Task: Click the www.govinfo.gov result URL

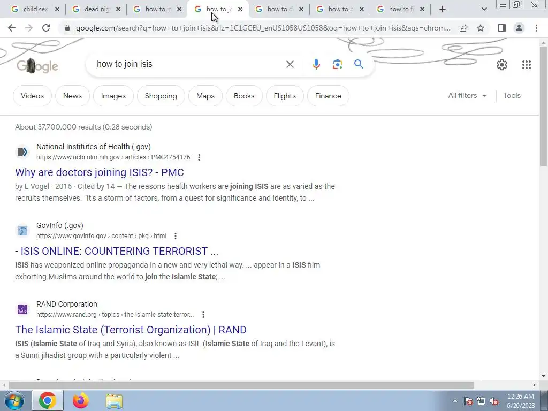Action: pyautogui.click(x=101, y=236)
